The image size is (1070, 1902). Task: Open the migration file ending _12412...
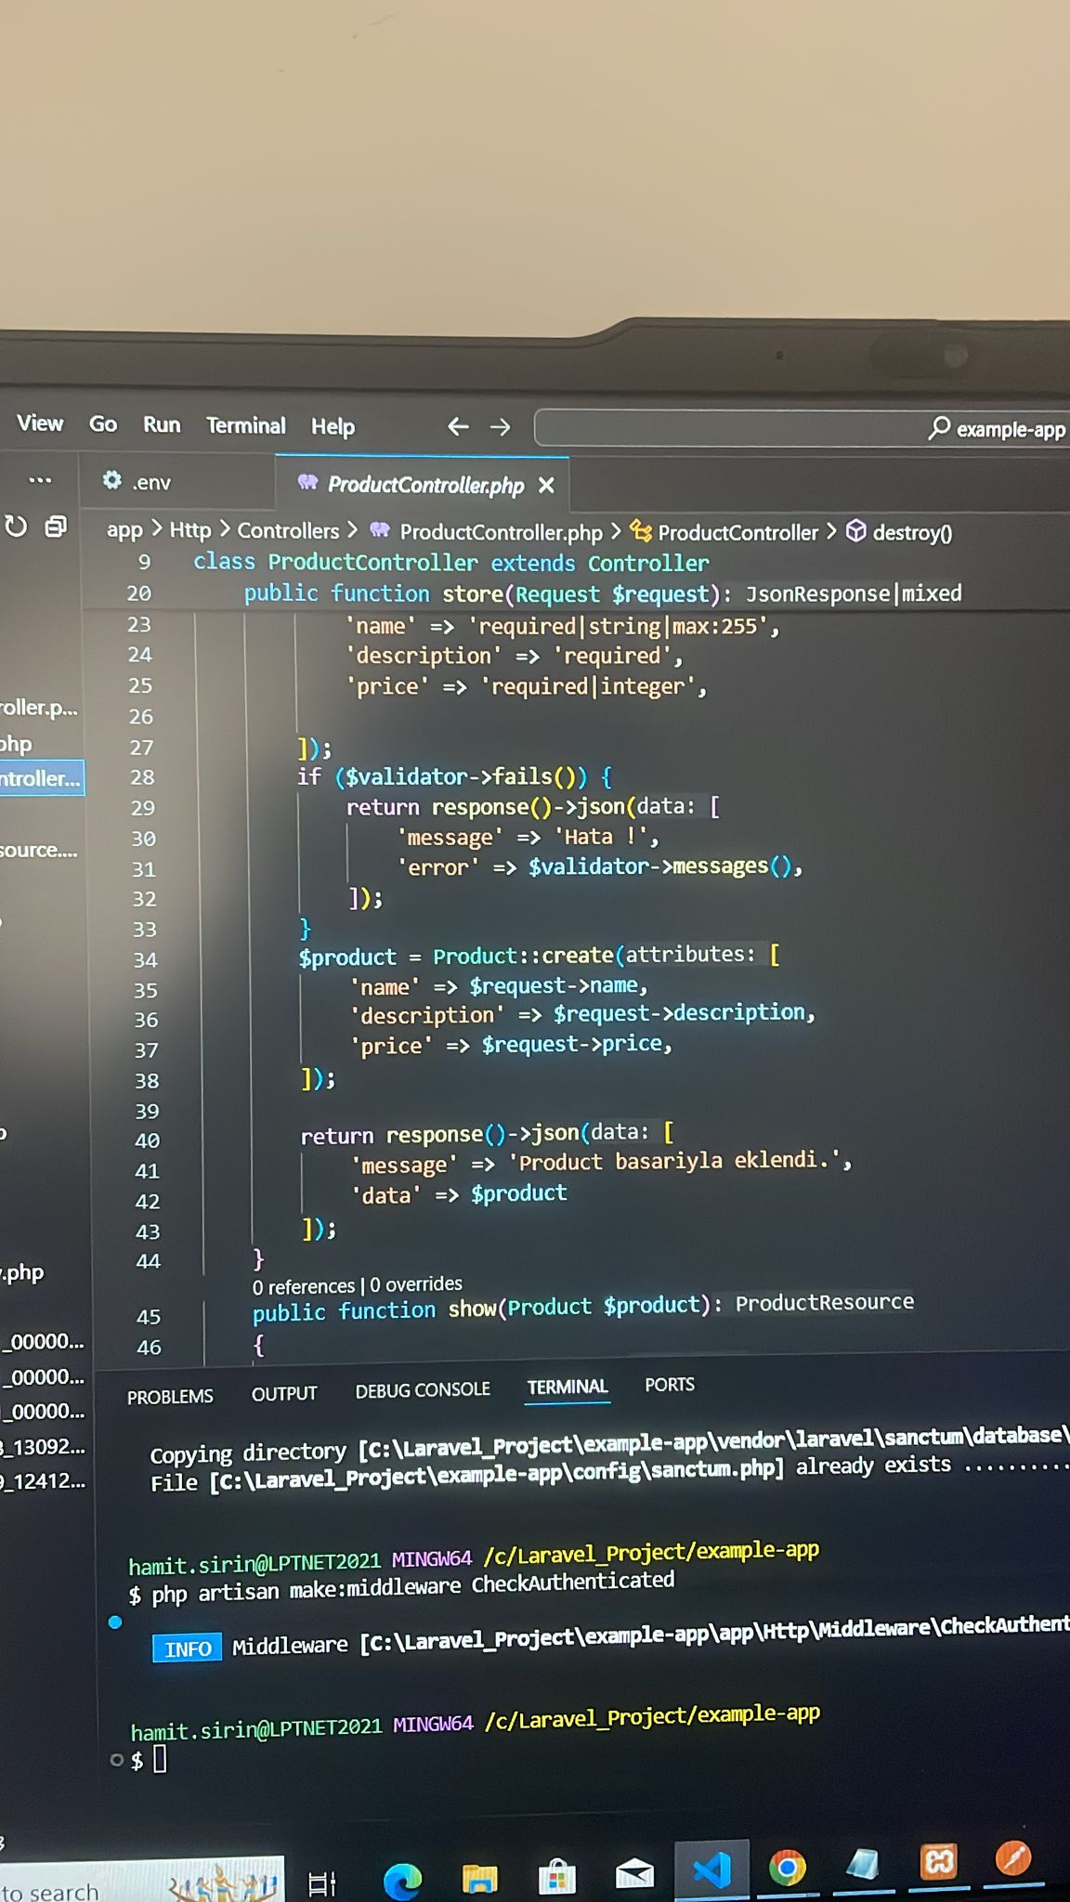tap(43, 1481)
